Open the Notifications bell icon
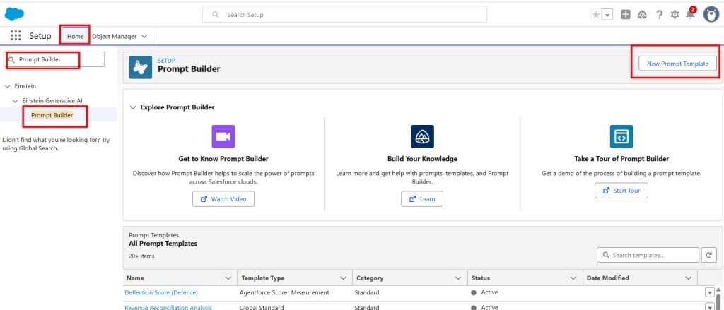Screen dimensions: 724x310 [x=690, y=14]
